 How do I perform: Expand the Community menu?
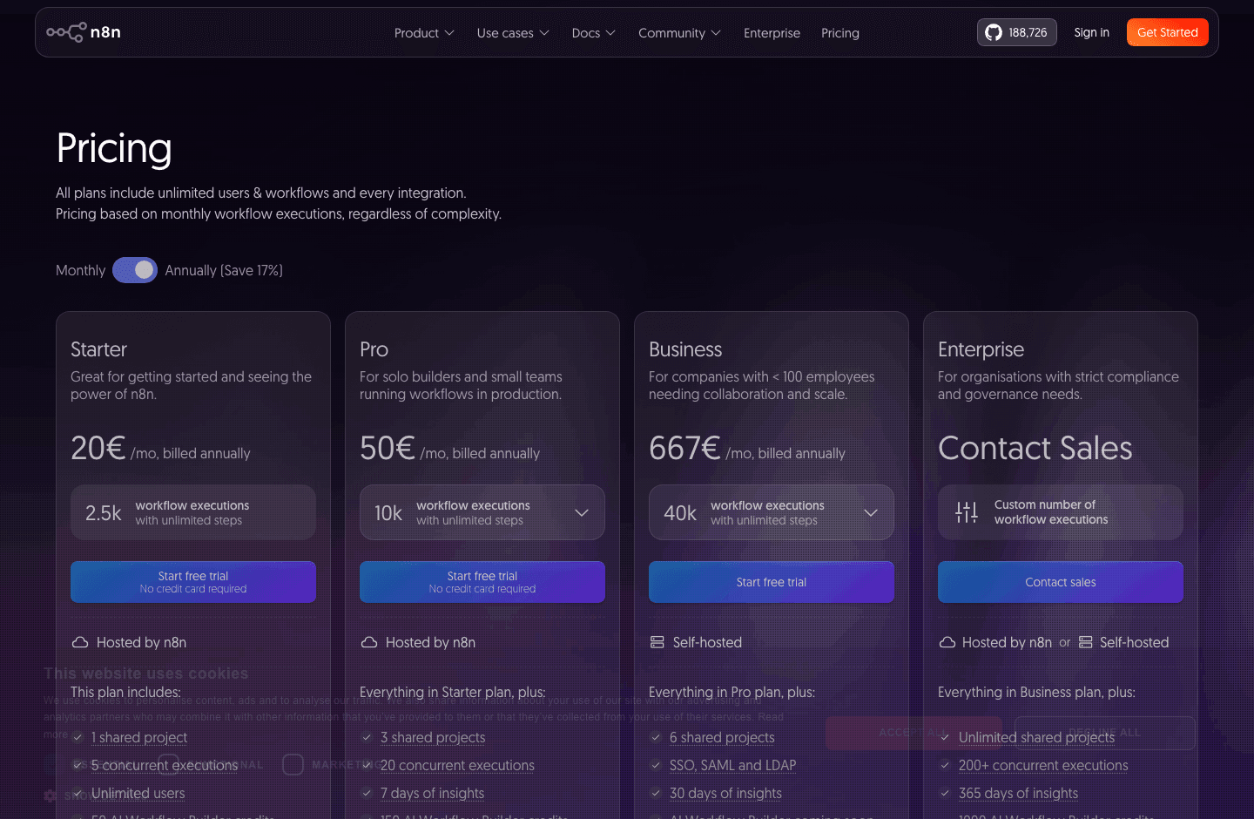click(679, 33)
